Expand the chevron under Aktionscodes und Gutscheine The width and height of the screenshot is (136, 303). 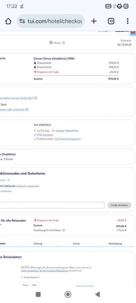(8, 180)
